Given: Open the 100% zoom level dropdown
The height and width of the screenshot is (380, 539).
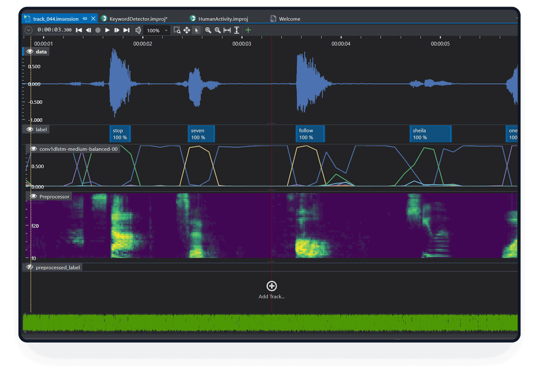Looking at the screenshot, I should pos(166,31).
